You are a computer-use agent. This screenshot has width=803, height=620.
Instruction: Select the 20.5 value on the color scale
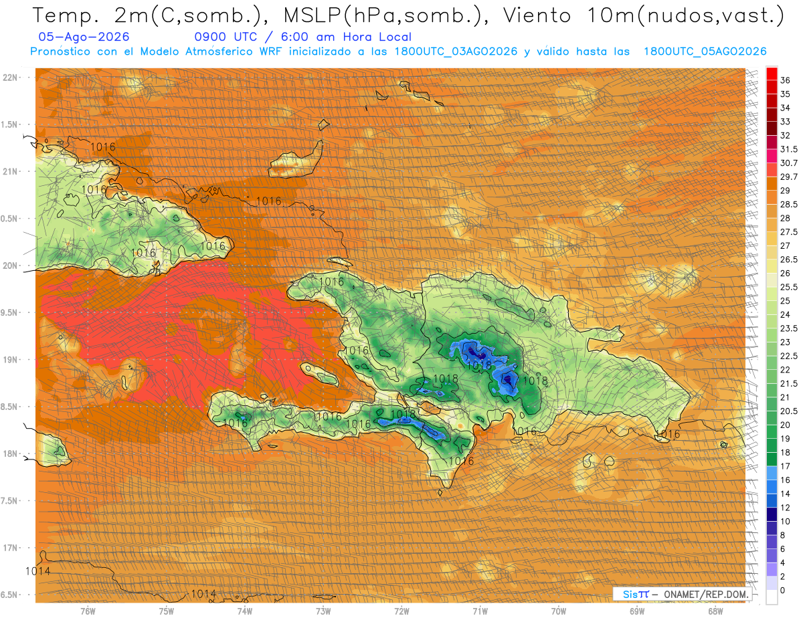click(x=789, y=411)
